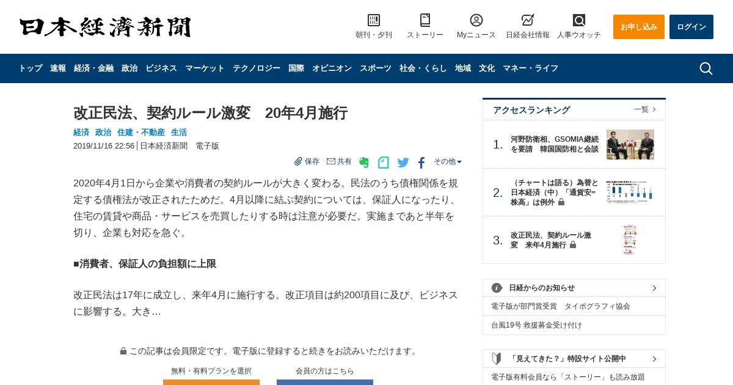Image resolution: width=733 pixels, height=385 pixels.
Task: Select the 文化 menu item
Action: [x=487, y=68]
